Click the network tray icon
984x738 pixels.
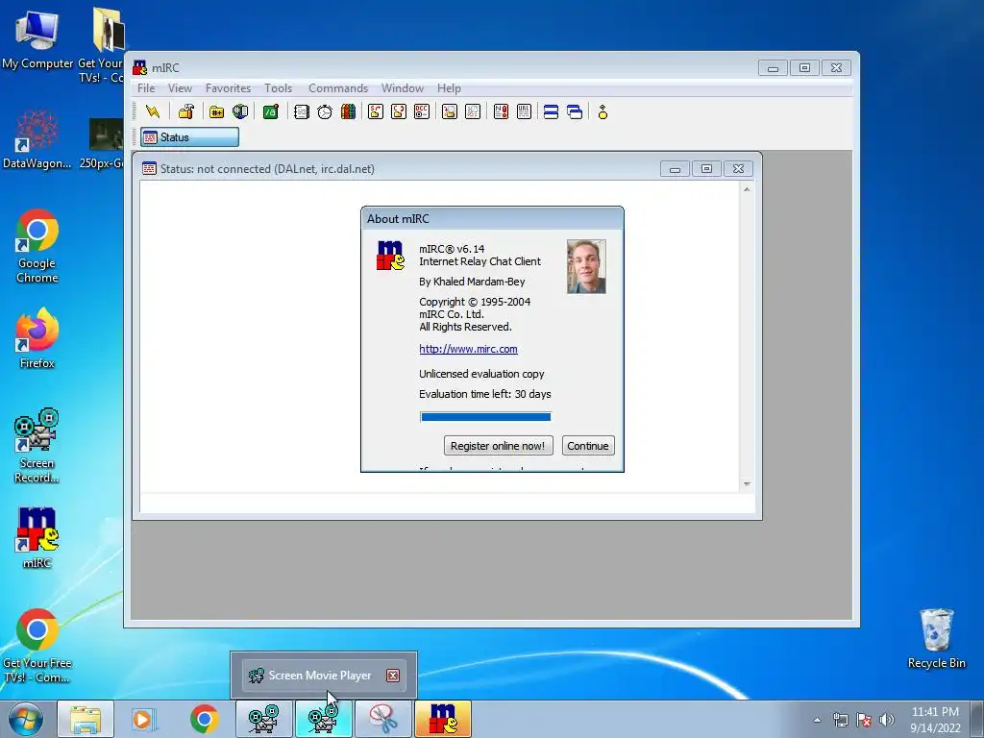[840, 720]
